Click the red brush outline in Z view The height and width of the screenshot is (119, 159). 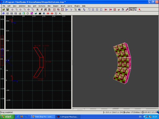pyautogui.click(x=2, y=51)
